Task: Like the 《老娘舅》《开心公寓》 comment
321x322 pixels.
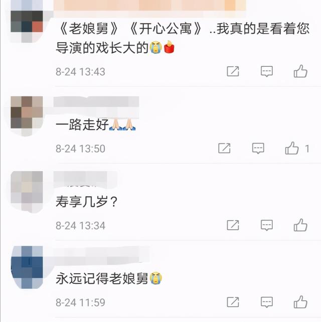Action: (x=300, y=71)
